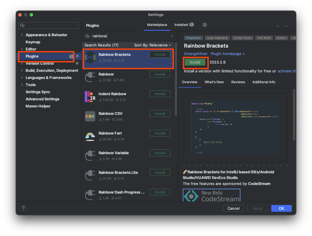Viewport: 312px width, 236px height.
Task: Click the project-level icon beside Plugins
Action: tap(77, 56)
